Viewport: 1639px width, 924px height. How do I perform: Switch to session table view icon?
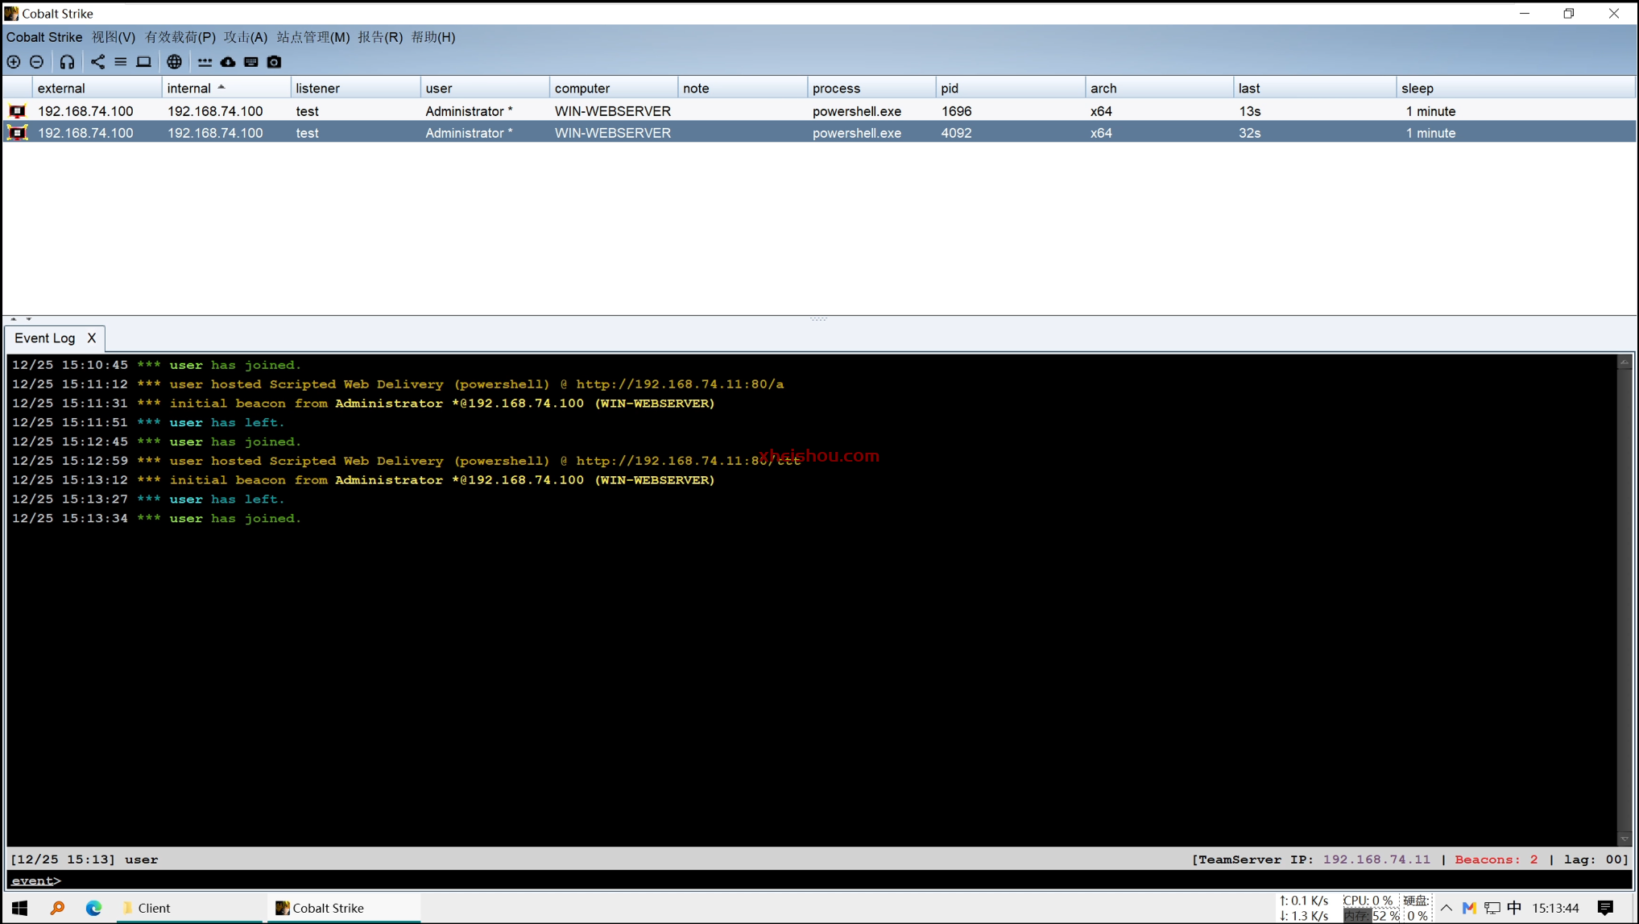click(x=120, y=62)
